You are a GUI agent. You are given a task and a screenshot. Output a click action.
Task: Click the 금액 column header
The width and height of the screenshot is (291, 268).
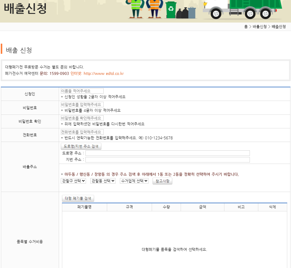[x=202, y=207]
